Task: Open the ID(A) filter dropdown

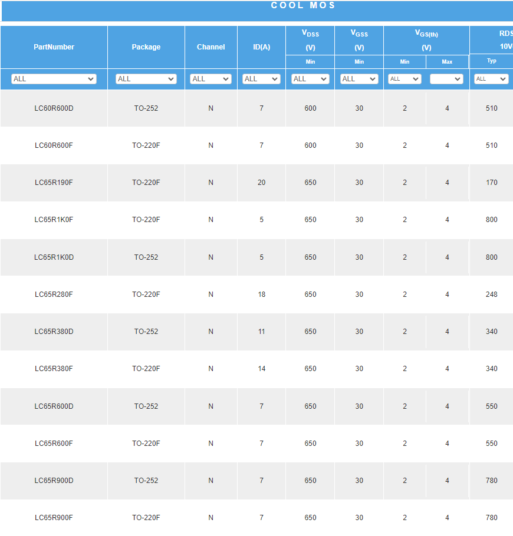Action: (261, 79)
